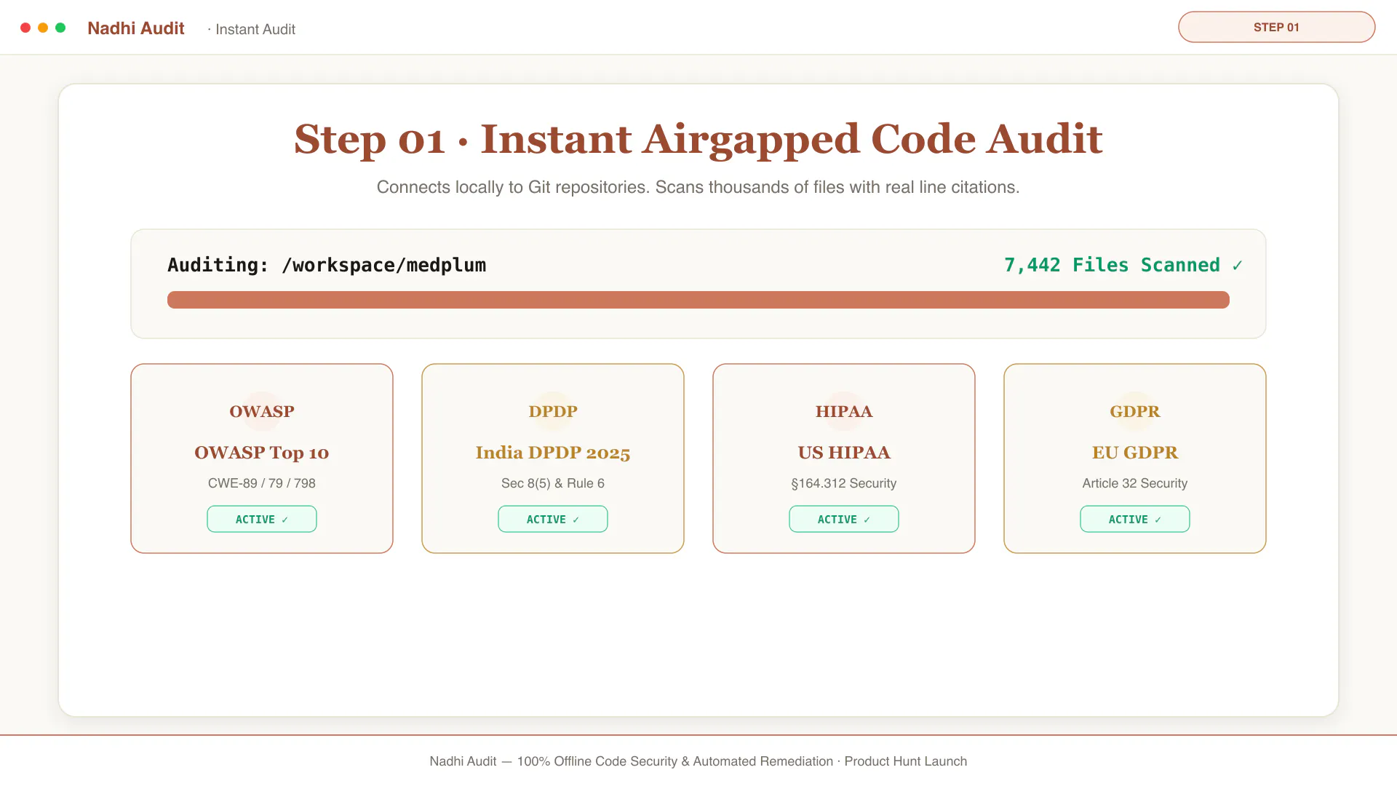Click the GDPR badge icon
The image size is (1397, 786).
[x=1135, y=411]
